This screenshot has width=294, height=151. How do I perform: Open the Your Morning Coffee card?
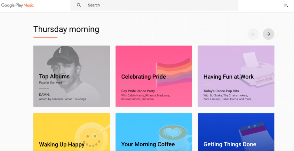point(154,132)
